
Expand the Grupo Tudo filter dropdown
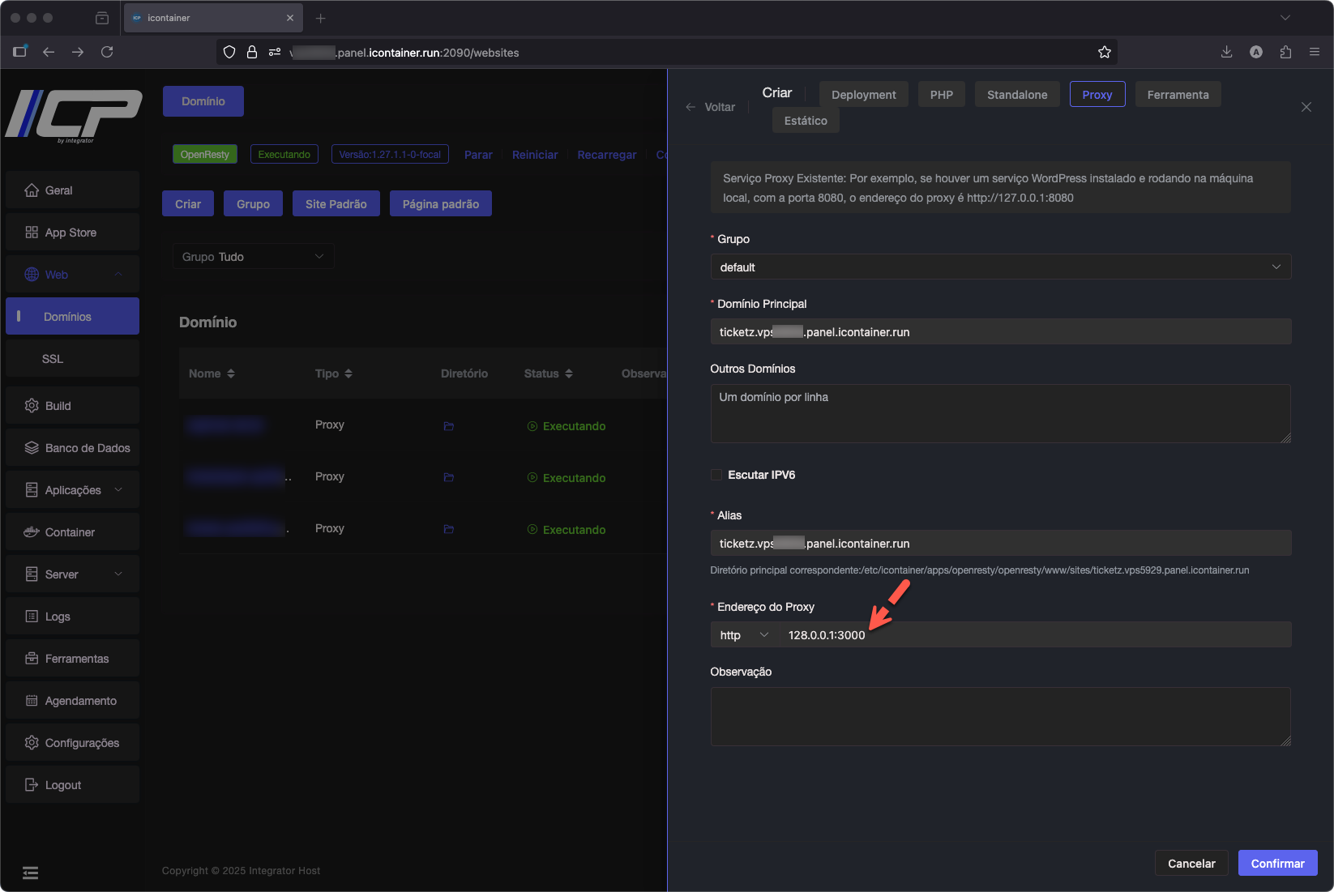tap(253, 257)
